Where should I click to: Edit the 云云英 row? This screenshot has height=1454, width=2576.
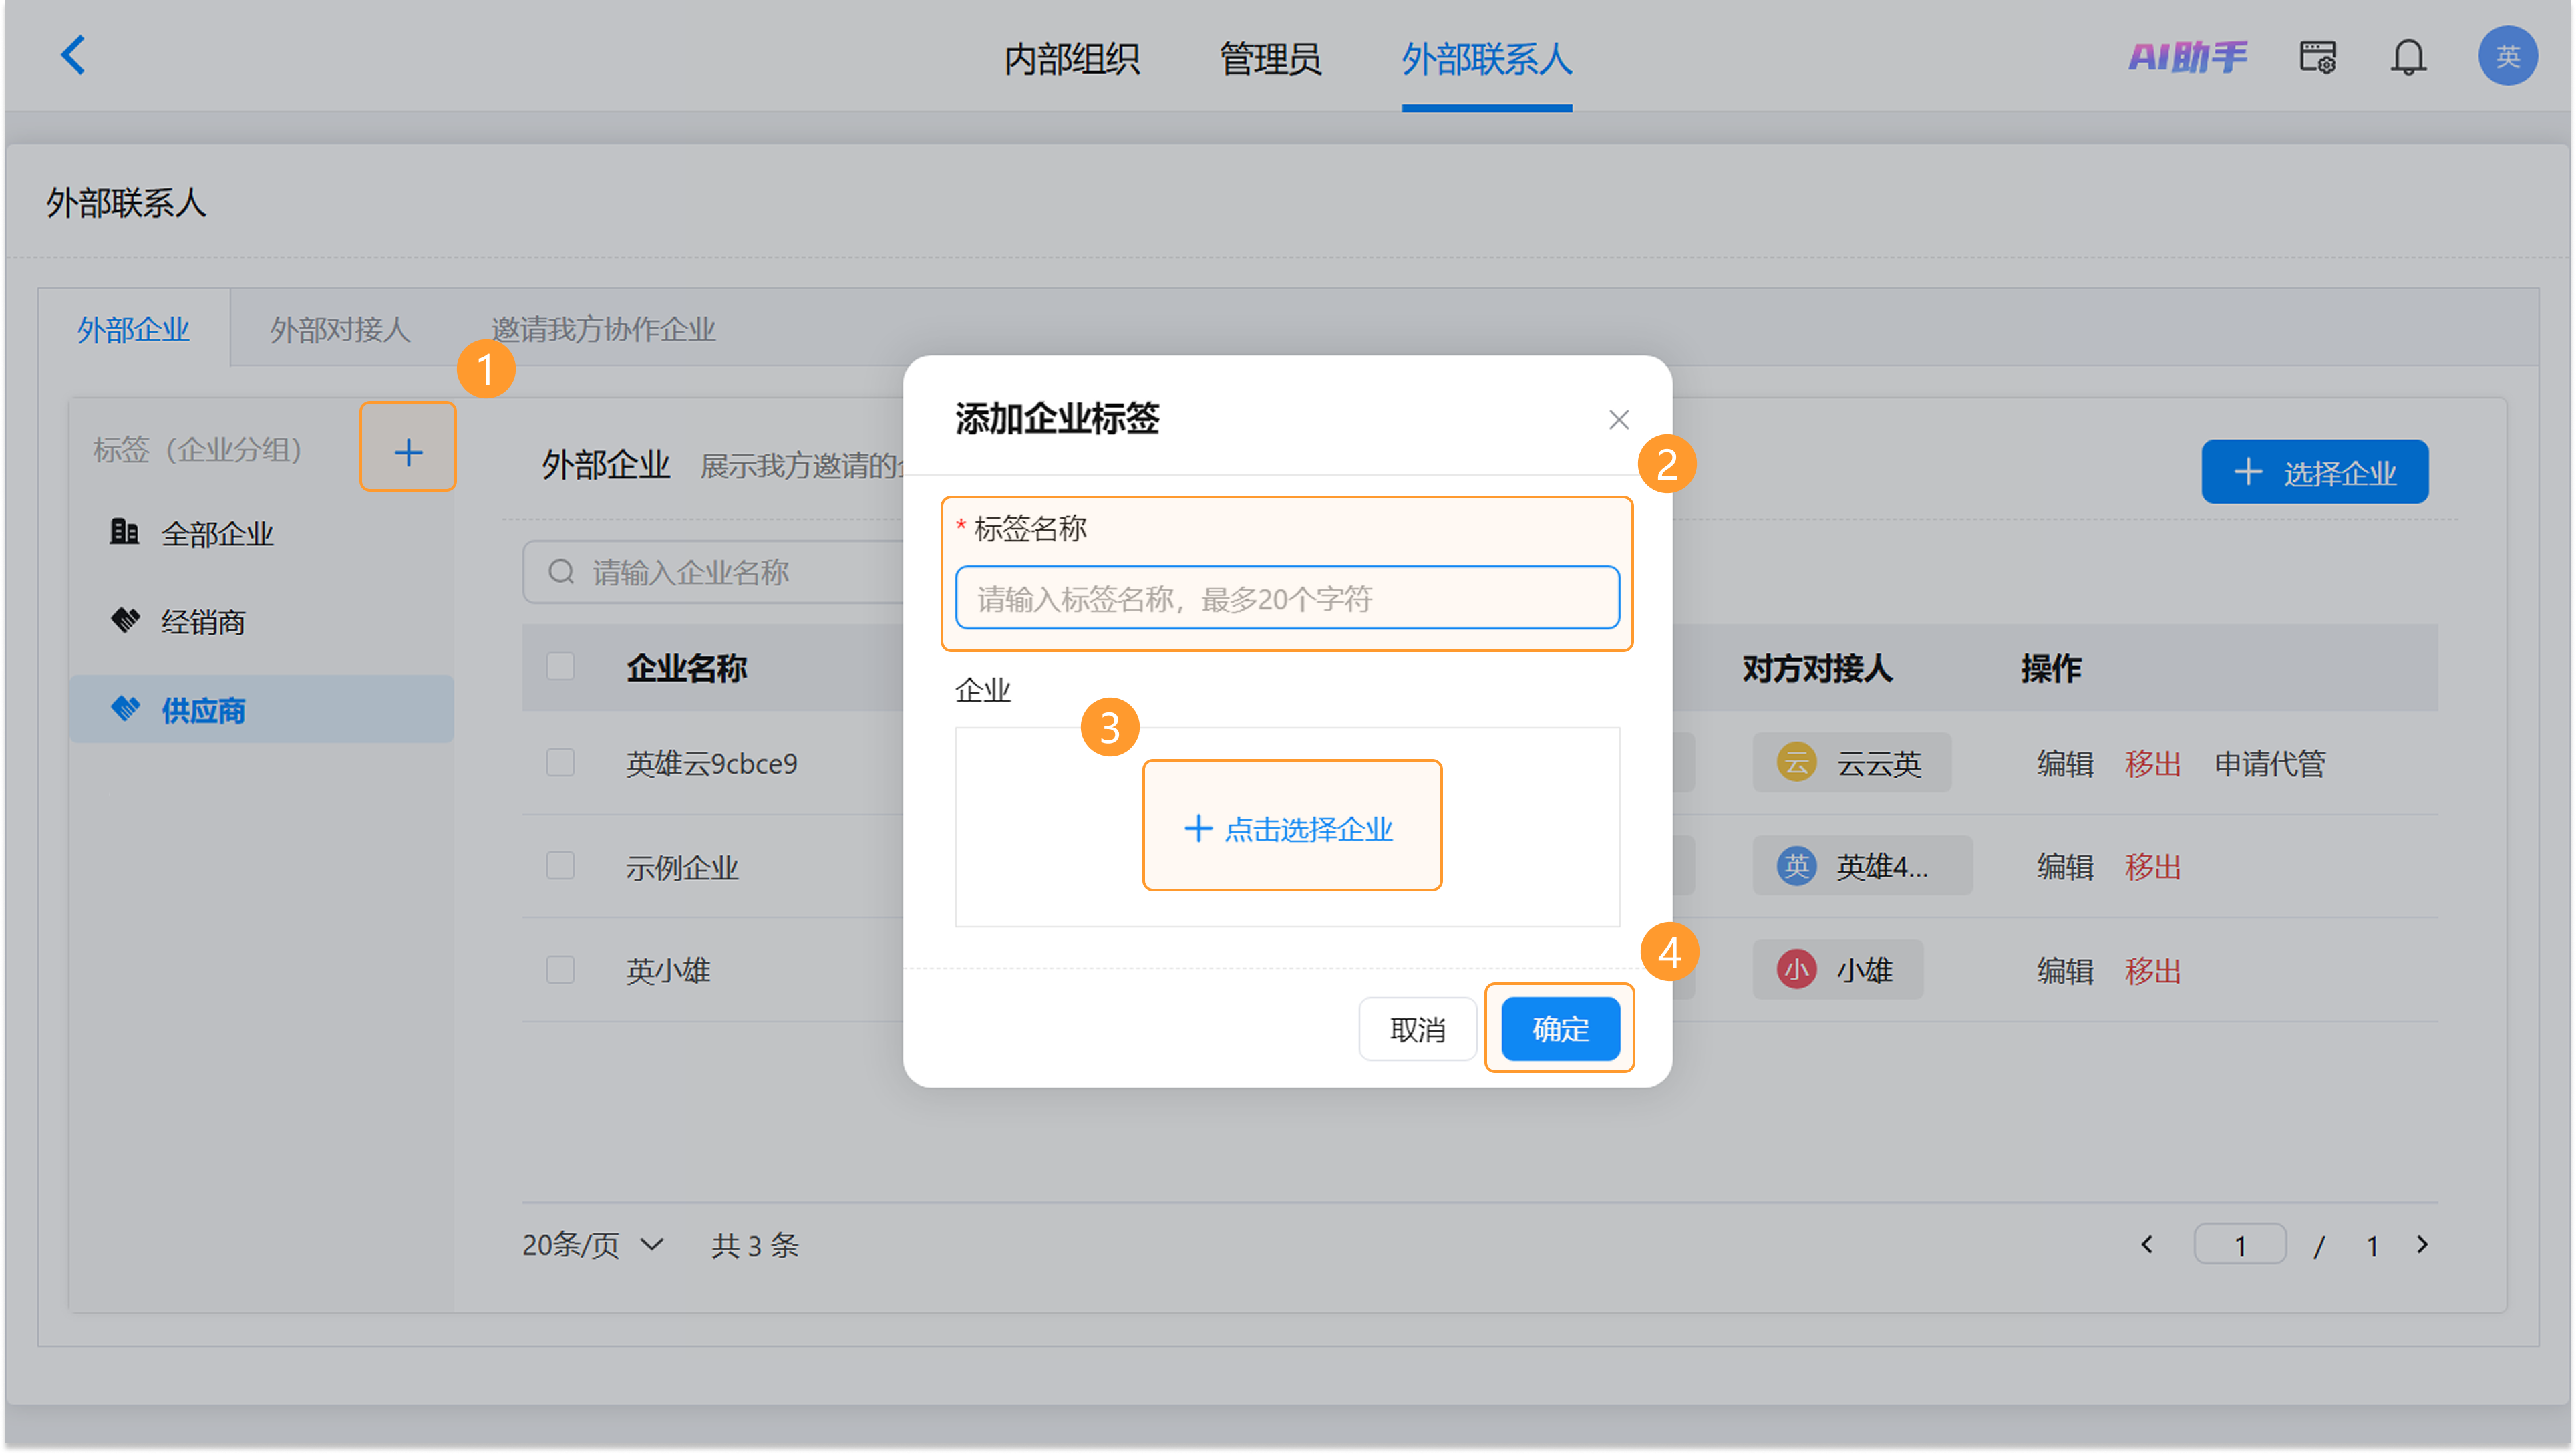pyautogui.click(x=2065, y=764)
